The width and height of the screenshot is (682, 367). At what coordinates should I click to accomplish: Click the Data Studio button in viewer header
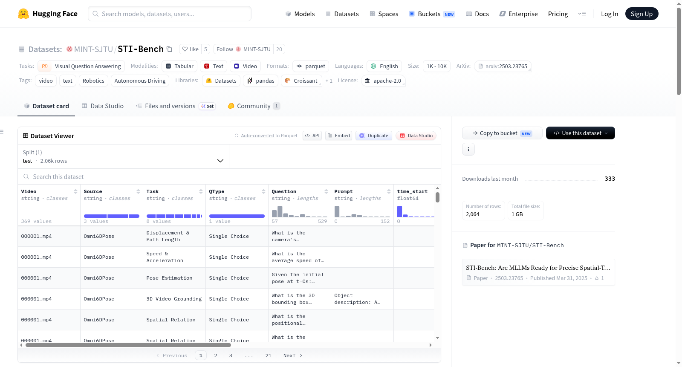click(x=416, y=136)
